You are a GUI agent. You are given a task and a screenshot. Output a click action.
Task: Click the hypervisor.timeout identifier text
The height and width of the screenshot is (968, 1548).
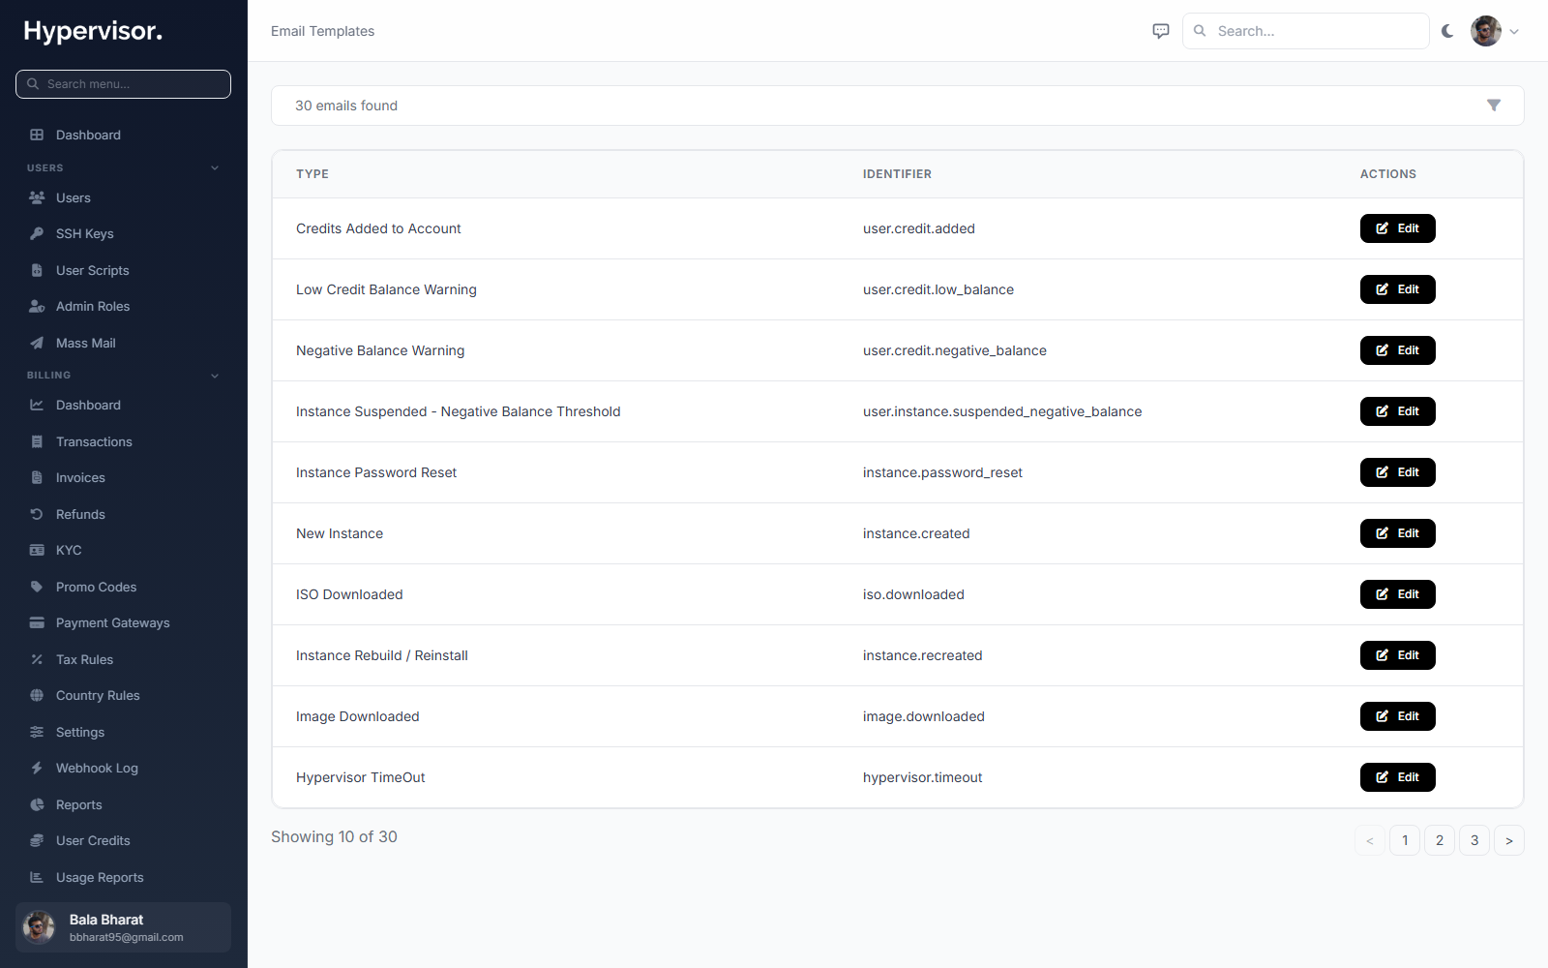922,777
